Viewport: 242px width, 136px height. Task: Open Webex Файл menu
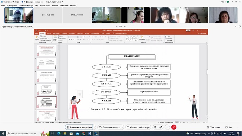[x=3, y=5]
